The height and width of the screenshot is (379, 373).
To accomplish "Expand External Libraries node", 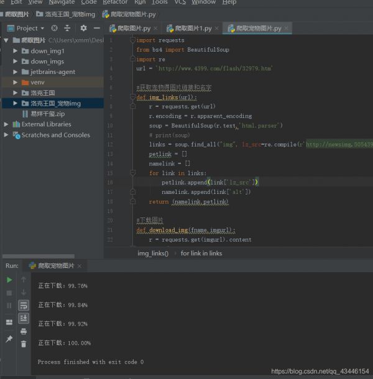I will tap(6, 124).
